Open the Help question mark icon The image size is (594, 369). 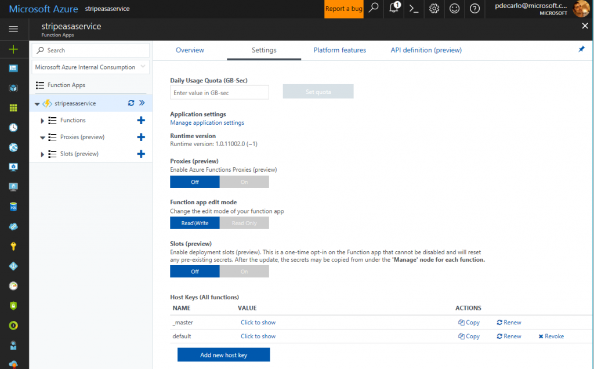tap(475, 8)
